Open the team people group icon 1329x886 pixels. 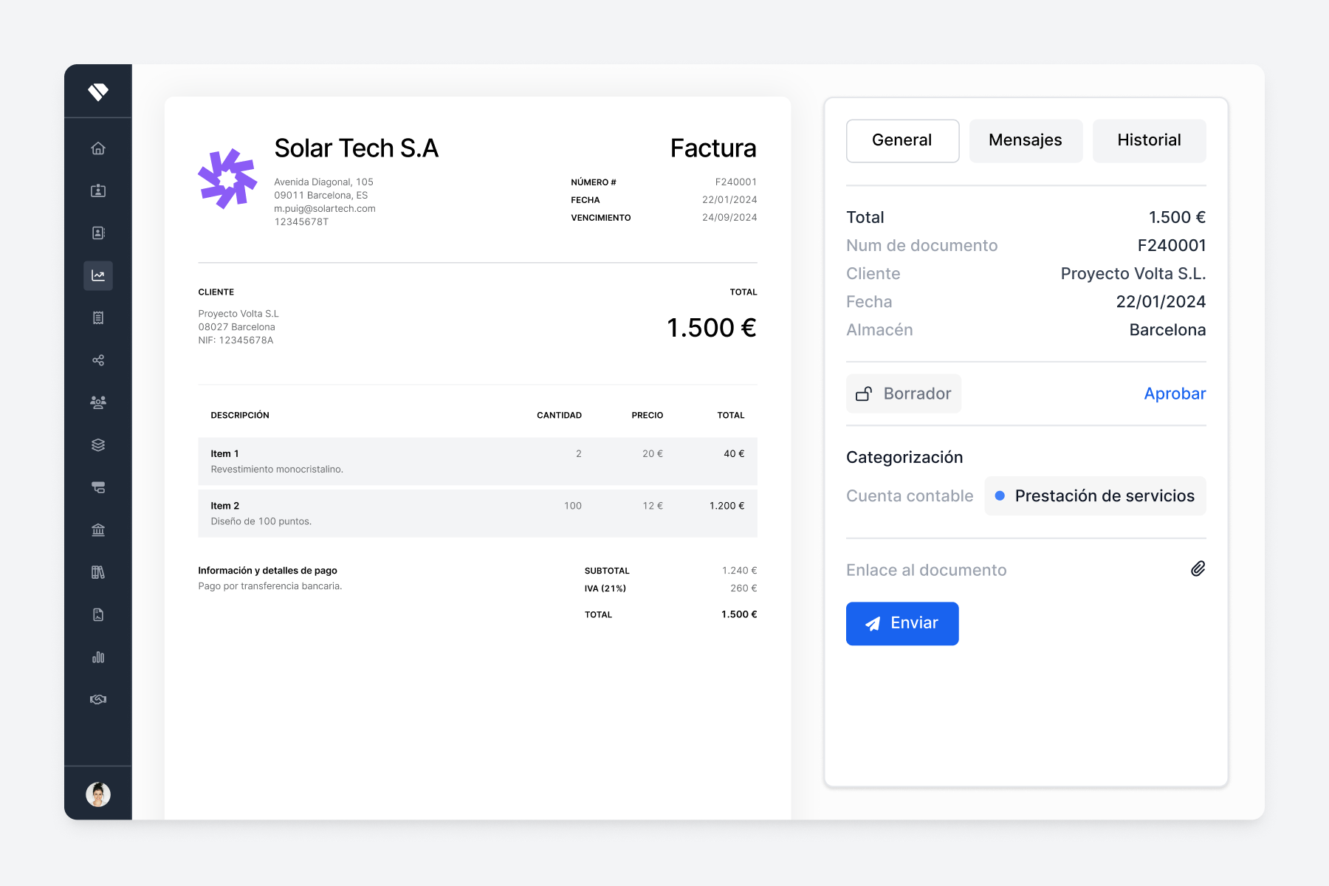point(98,402)
